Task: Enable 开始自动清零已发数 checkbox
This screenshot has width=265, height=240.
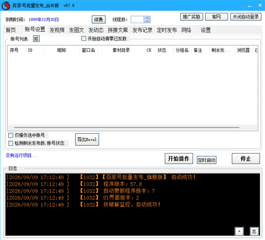Action: [x=83, y=39]
